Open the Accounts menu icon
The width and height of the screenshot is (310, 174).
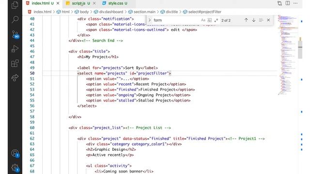click(15, 153)
